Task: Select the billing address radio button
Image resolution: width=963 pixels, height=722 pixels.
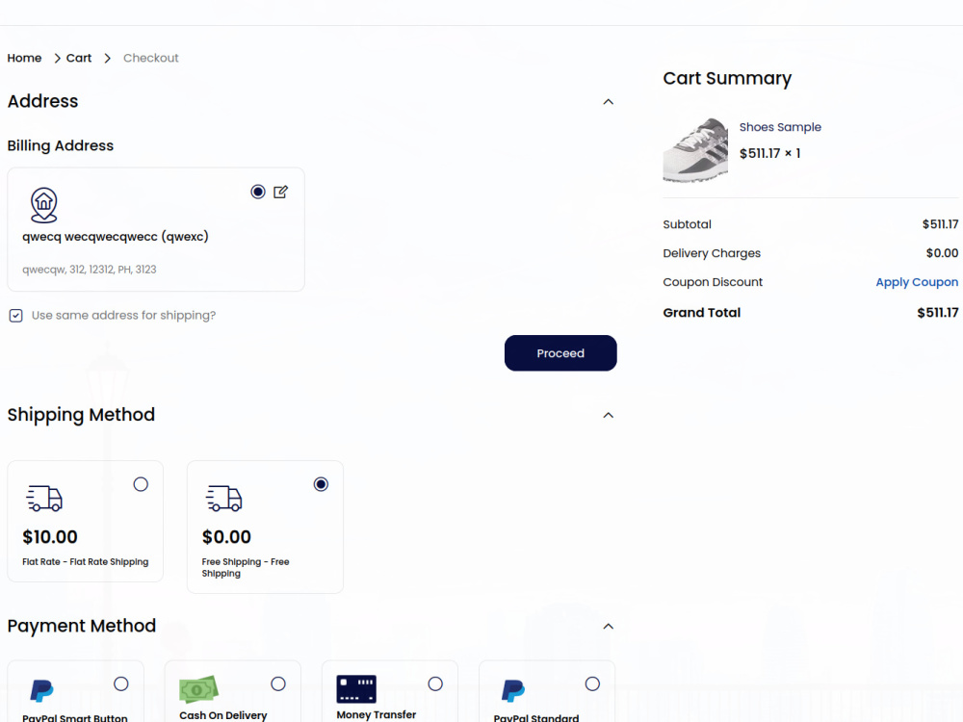Action: point(258,193)
